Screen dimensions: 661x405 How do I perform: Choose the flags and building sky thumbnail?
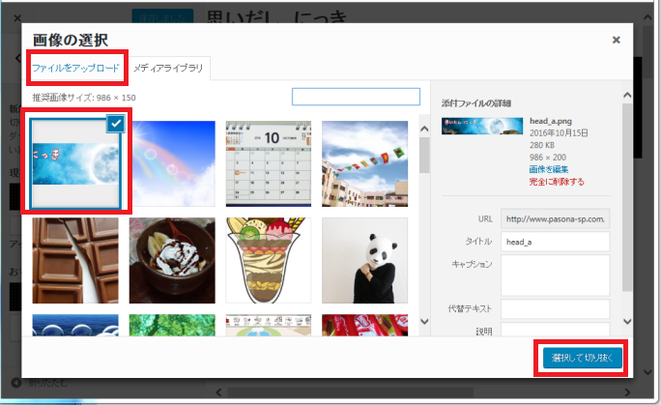364,162
